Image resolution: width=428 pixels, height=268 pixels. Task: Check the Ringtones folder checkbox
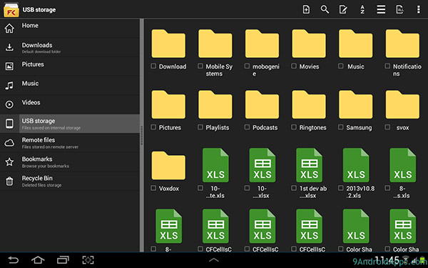point(294,127)
